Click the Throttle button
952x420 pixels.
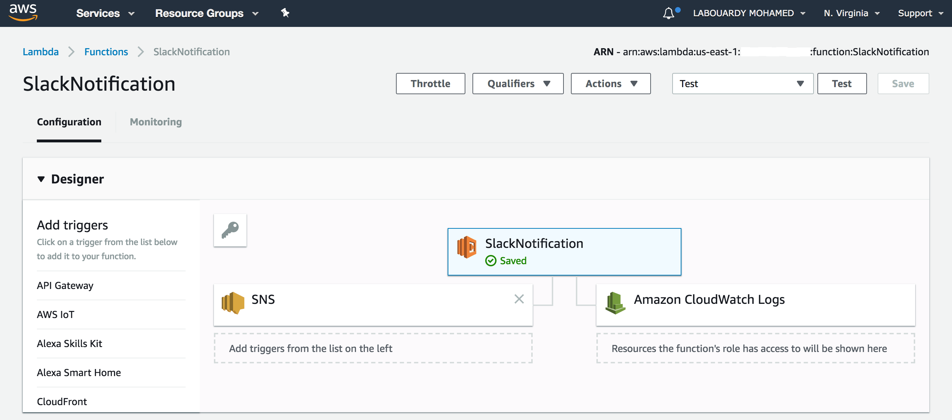point(430,84)
